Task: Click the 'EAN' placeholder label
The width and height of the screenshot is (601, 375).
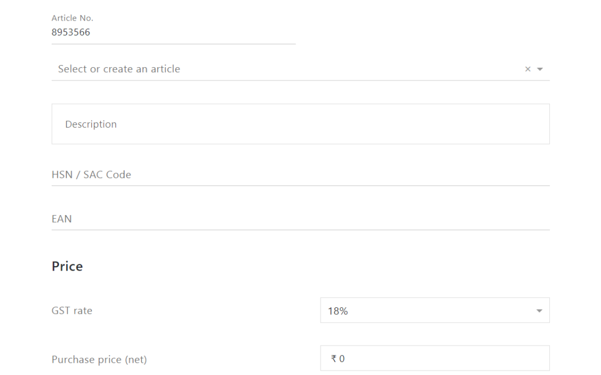Action: (x=62, y=219)
